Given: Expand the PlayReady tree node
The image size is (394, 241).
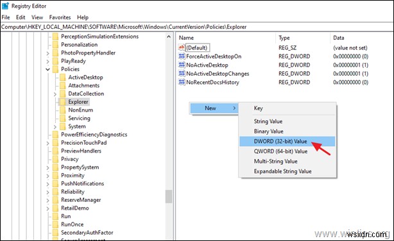Looking at the screenshot, I should pyautogui.click(x=47, y=62).
